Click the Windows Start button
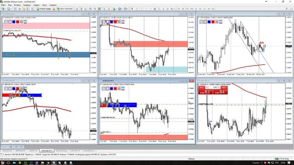This screenshot has width=294, height=165. 2,163
